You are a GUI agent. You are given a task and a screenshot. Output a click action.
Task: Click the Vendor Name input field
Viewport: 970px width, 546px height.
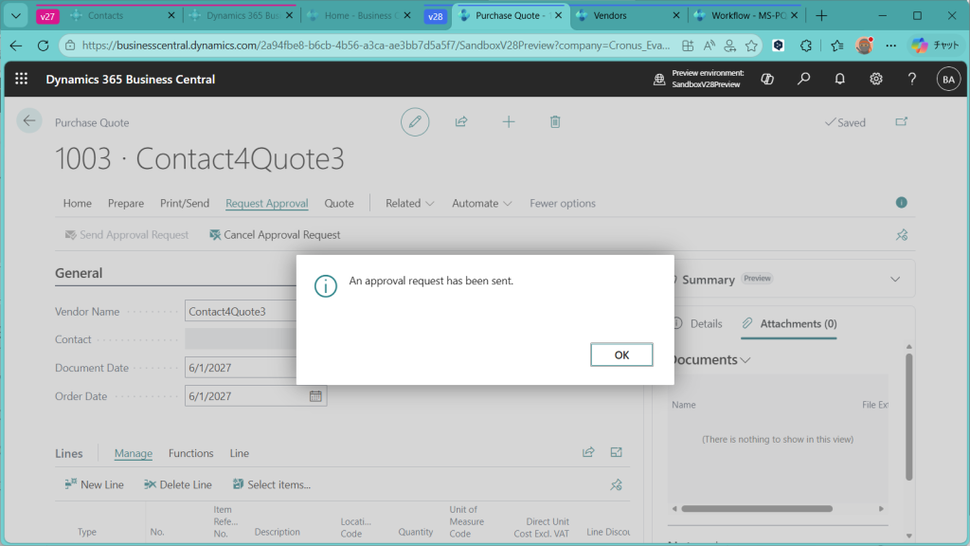[x=241, y=311]
